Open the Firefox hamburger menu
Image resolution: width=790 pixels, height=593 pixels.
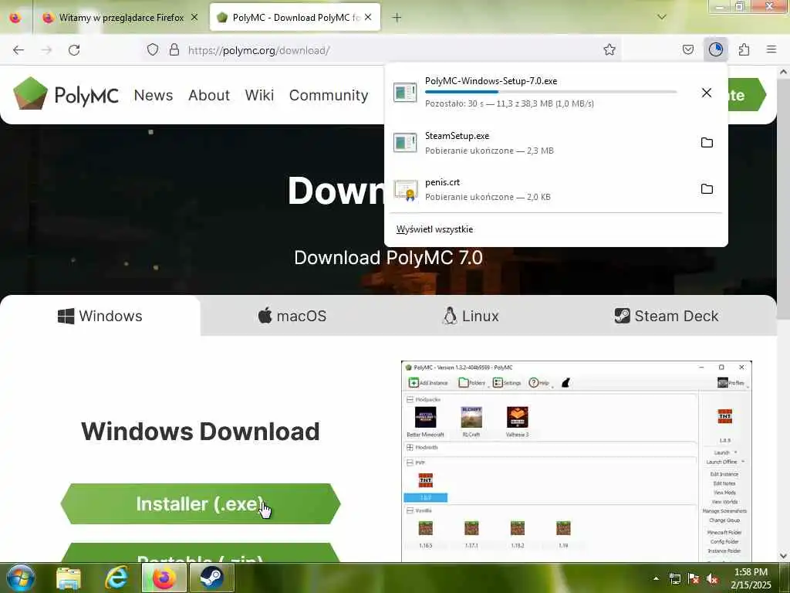[x=771, y=49]
